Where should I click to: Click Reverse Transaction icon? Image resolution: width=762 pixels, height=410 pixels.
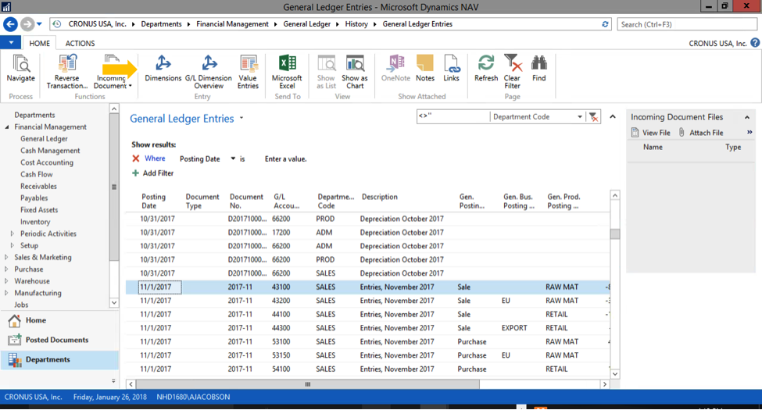point(67,63)
